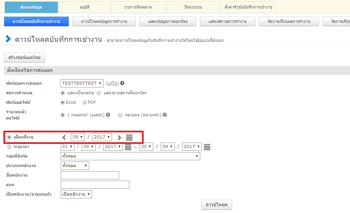This screenshot has width=350, height=213.
Task: Open the TESTTESTTEST export format dropdown
Action: (82, 83)
